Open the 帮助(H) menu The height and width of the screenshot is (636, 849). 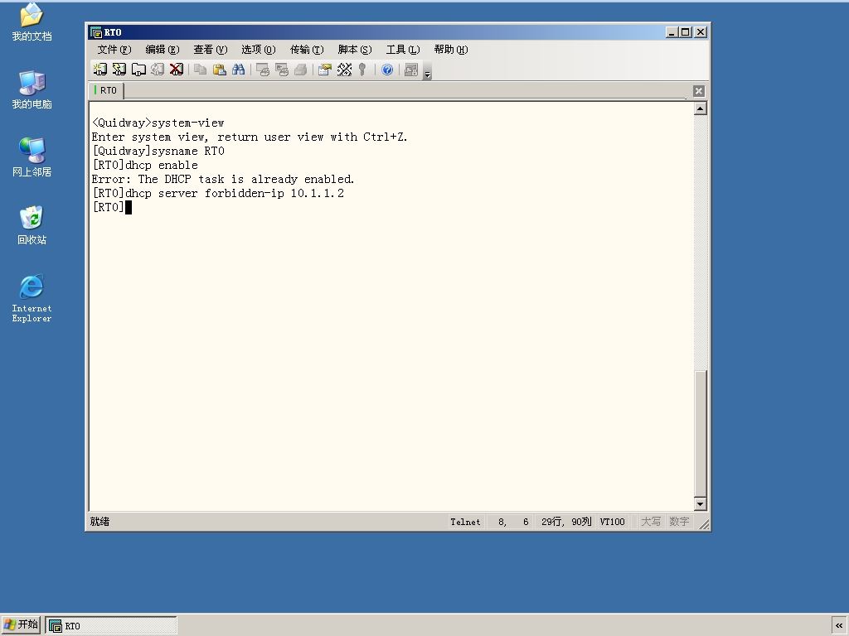coord(451,50)
